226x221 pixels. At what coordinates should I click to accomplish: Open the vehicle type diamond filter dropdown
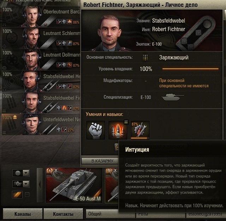pyautogui.click(x=21, y=184)
